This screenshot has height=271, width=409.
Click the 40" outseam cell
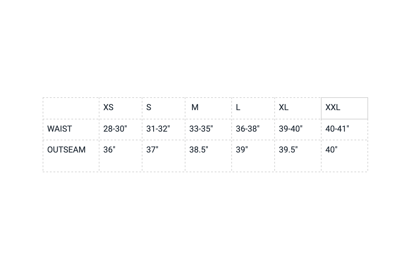pyautogui.click(x=345, y=156)
